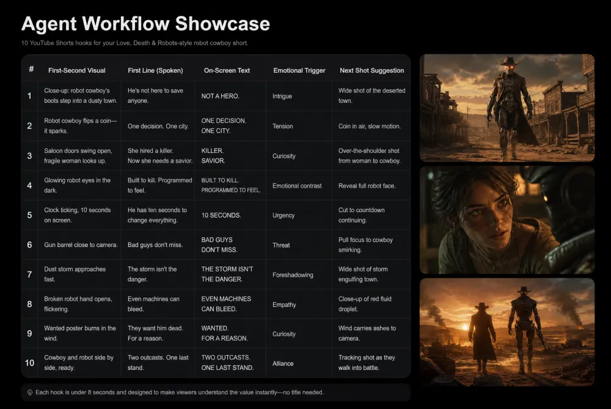611x409 pixels.
Task: Select the 'Agent Workflow Showcase' title
Action: [145, 24]
